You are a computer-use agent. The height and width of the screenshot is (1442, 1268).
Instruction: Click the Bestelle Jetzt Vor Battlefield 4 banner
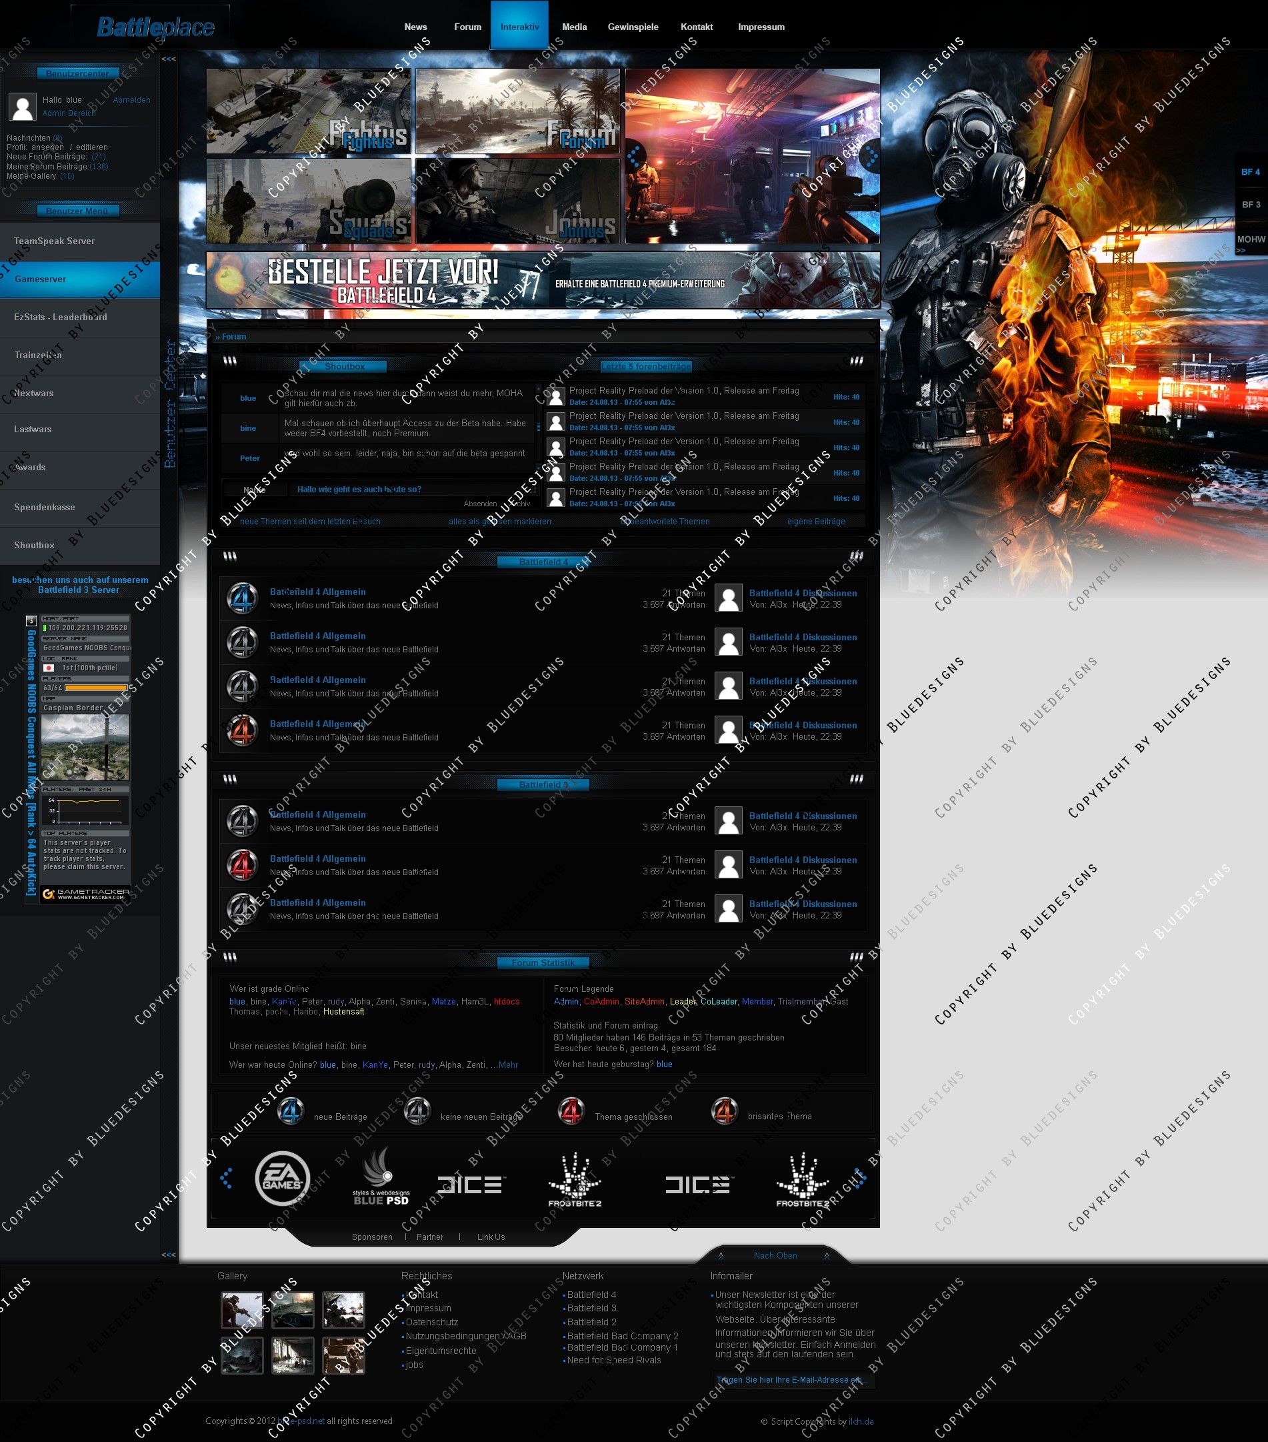[x=543, y=281]
